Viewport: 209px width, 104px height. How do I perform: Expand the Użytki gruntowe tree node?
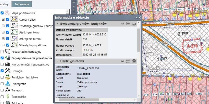pos(3,32)
